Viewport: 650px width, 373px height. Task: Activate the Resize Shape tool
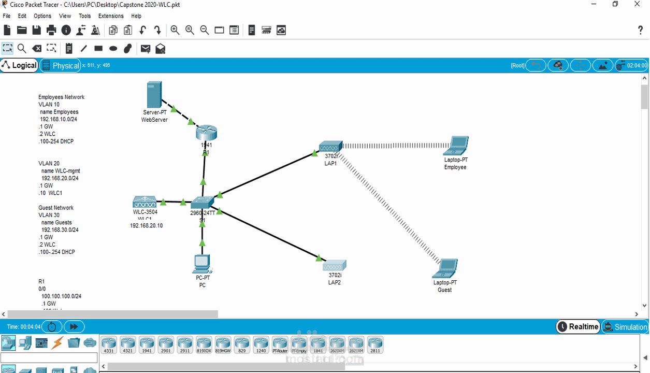tap(51, 48)
